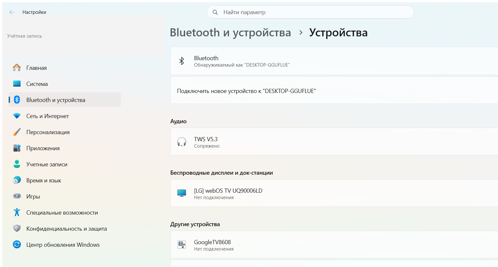Image resolution: width=498 pixels, height=267 pixels.
Task: Open Персонализация settings
Action: click(65, 132)
